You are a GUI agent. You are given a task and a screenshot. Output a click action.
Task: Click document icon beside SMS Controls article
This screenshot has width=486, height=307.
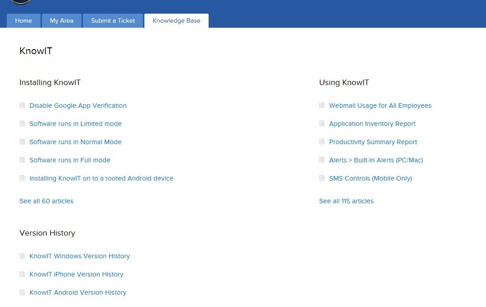coord(322,178)
